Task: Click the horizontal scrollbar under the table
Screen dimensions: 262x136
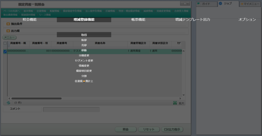Action: click(x=36, y=98)
